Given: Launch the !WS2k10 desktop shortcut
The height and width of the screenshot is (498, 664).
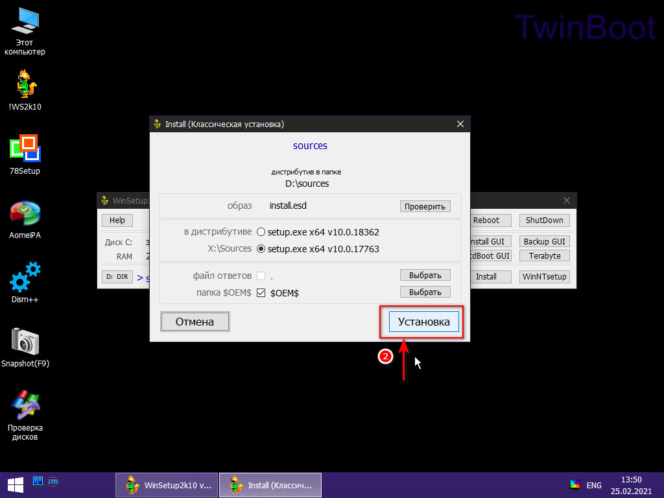Looking at the screenshot, I should (x=25, y=84).
